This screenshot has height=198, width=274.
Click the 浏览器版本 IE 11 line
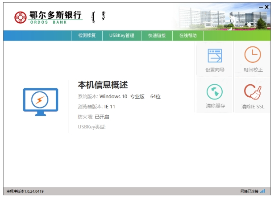tap(96, 107)
